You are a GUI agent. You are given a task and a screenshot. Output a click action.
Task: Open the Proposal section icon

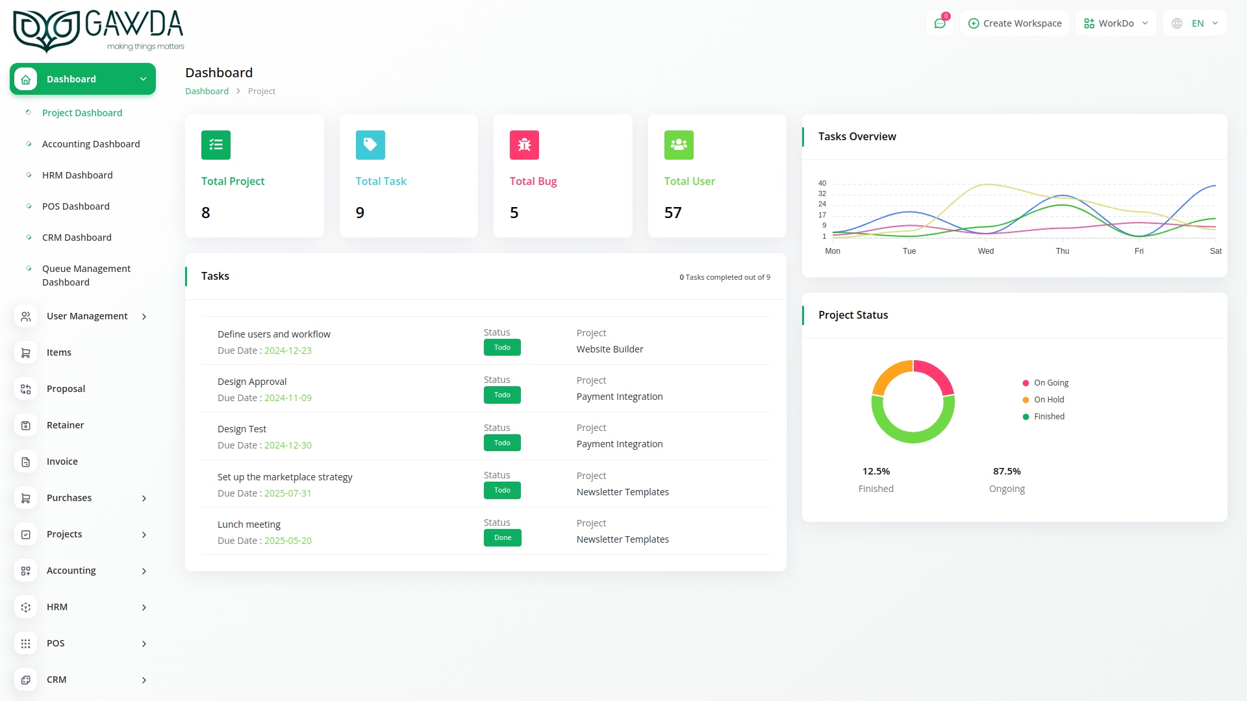coord(25,389)
